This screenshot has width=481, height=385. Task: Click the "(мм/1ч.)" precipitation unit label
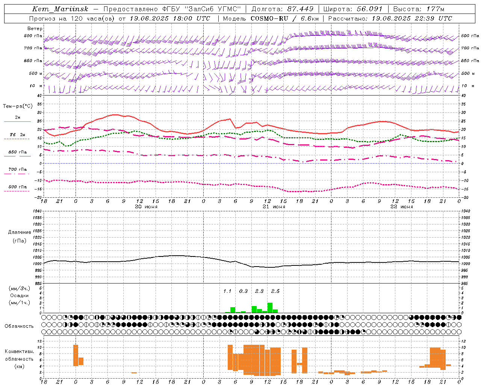click(x=19, y=303)
